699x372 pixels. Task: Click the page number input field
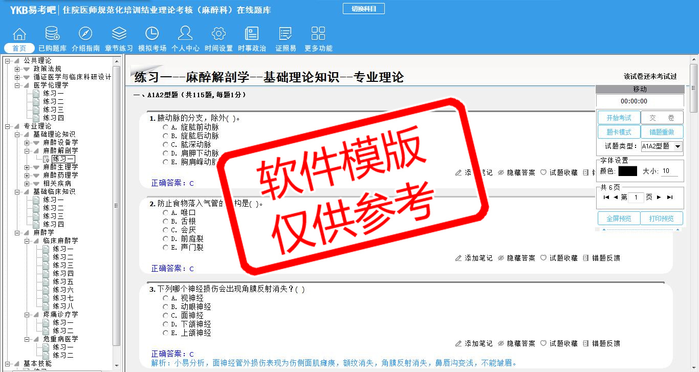click(x=635, y=198)
